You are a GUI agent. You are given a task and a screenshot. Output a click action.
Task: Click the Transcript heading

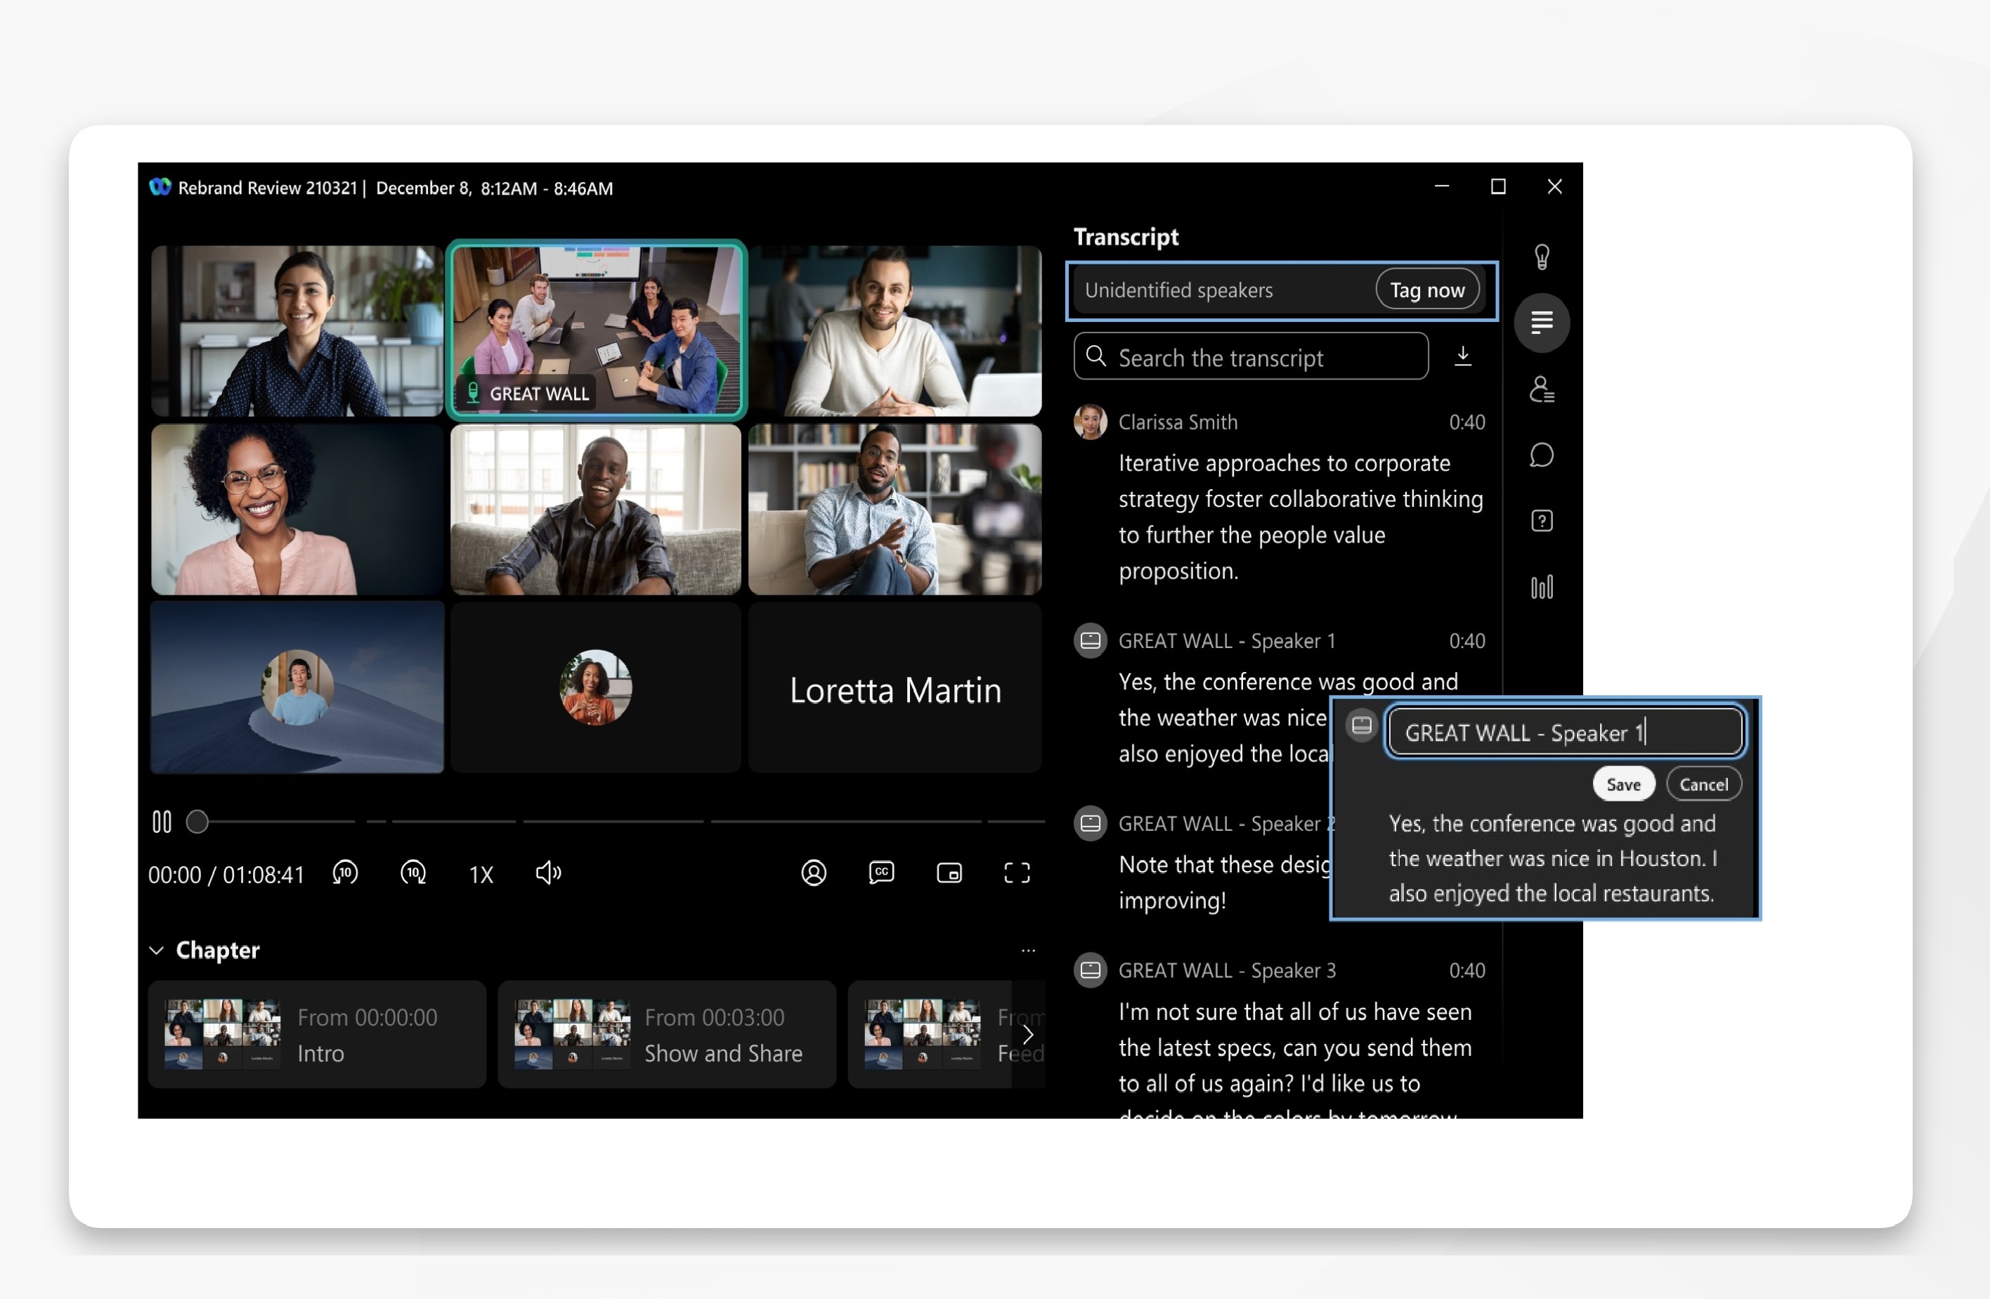pyautogui.click(x=1126, y=238)
